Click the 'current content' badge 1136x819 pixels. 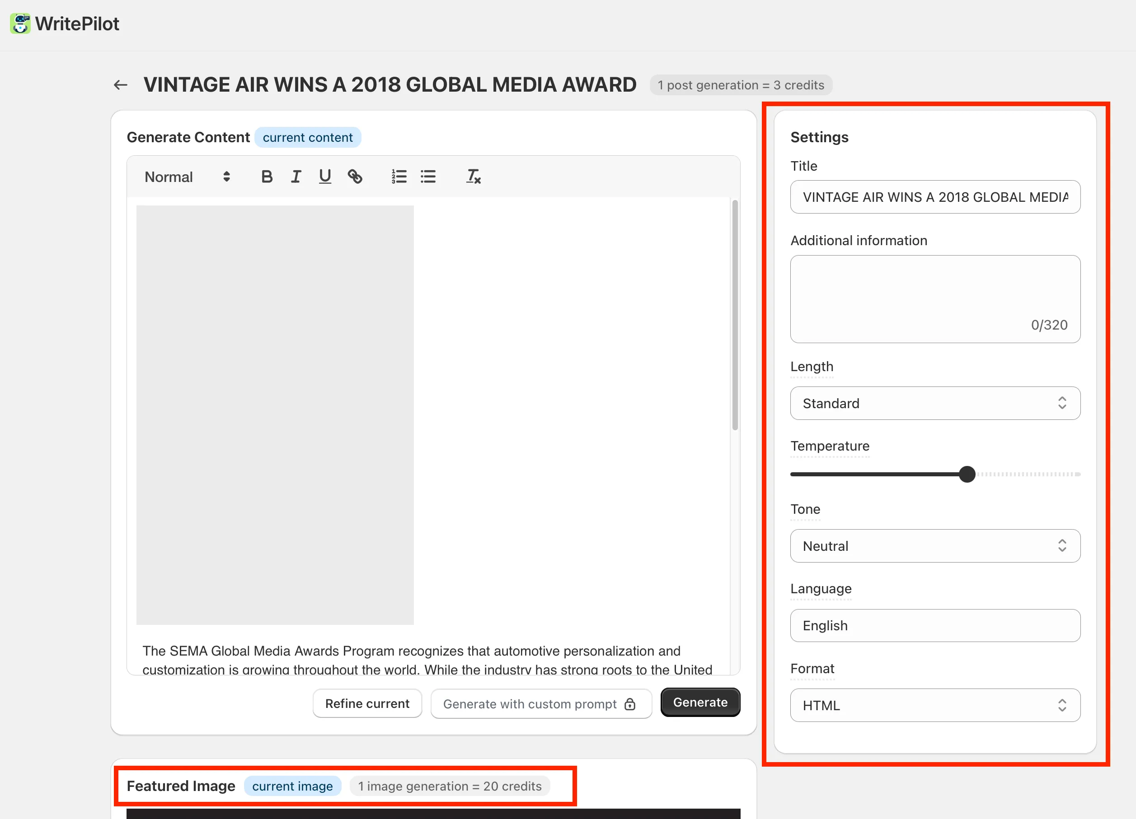tap(308, 138)
